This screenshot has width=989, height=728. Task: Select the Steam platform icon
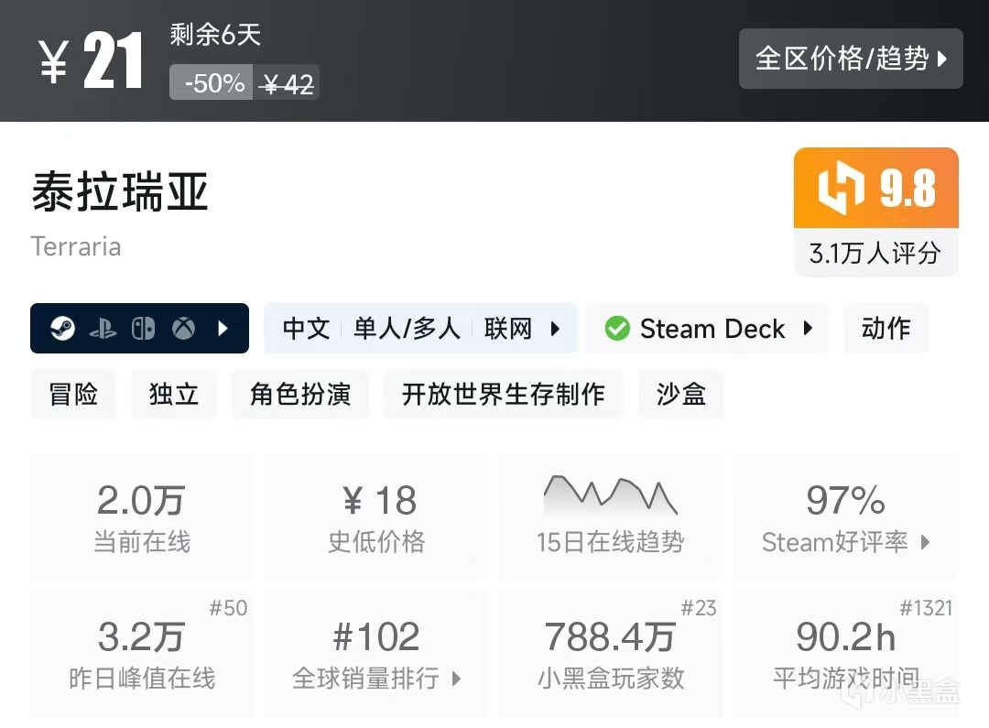point(62,328)
